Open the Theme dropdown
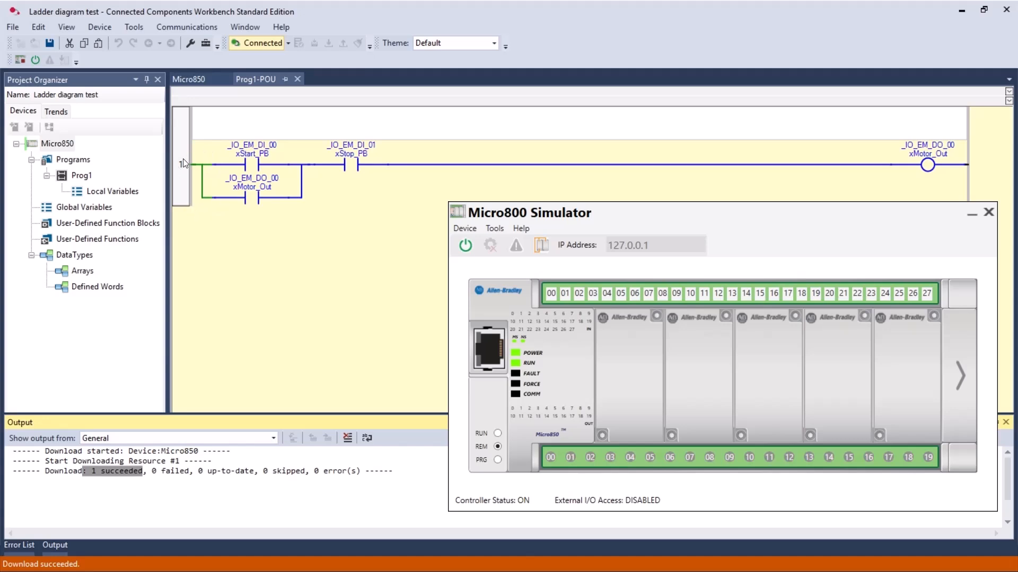The image size is (1018, 572). point(456,43)
